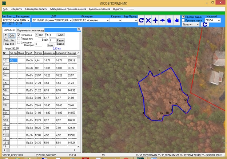This screenshot has width=227, height=159.
Task: Switch to Характеристика заходу tab
Action: pos(30,30)
